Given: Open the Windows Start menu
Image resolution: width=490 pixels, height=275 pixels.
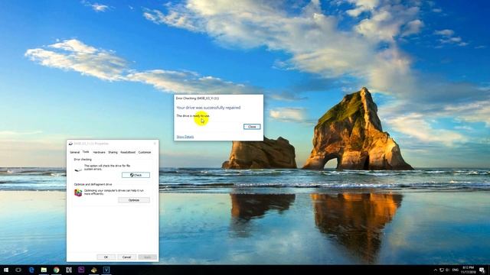Looking at the screenshot, I should click(6, 270).
